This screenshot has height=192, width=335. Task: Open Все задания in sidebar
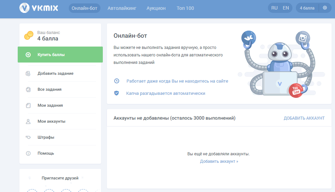(x=49, y=89)
